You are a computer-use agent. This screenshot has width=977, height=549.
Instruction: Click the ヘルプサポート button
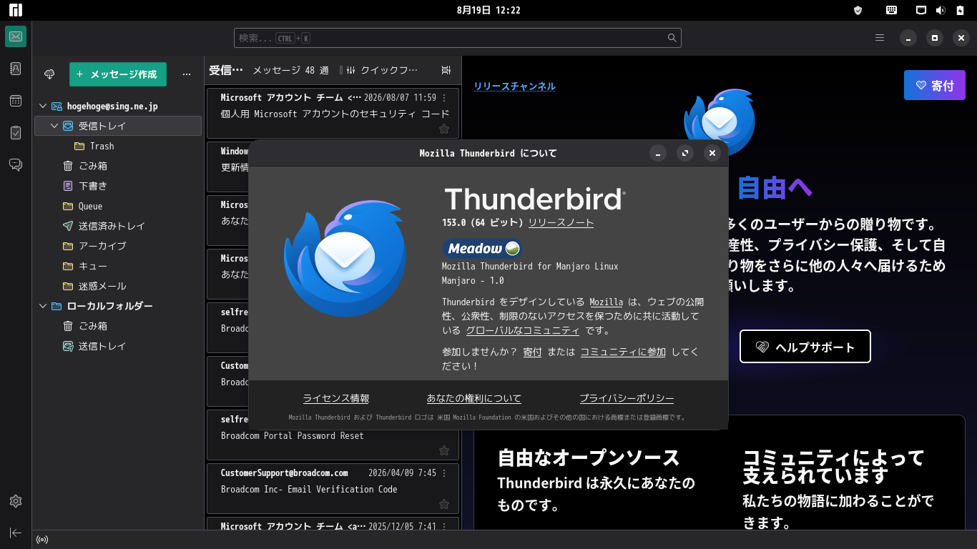805,347
